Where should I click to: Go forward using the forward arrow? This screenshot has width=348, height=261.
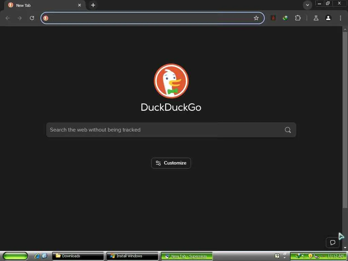[20, 18]
